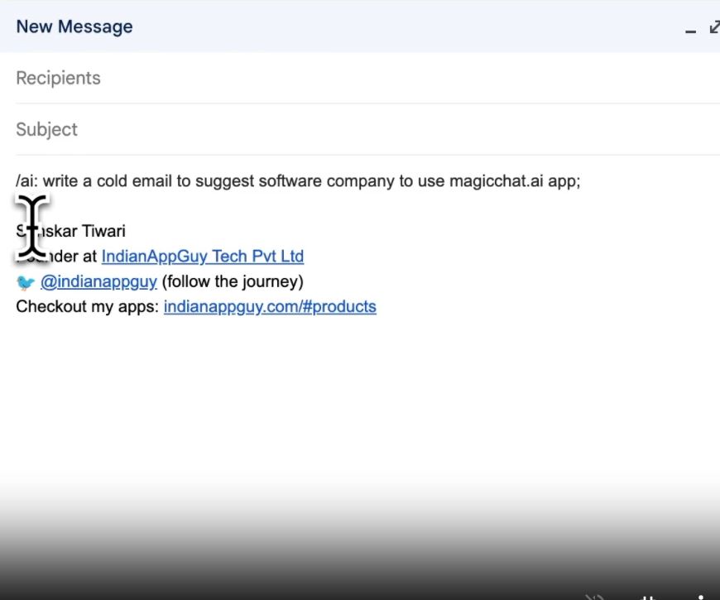Image resolution: width=720 pixels, height=600 pixels.
Task: Visit the indianappguy.com/#products link
Action: point(270,307)
